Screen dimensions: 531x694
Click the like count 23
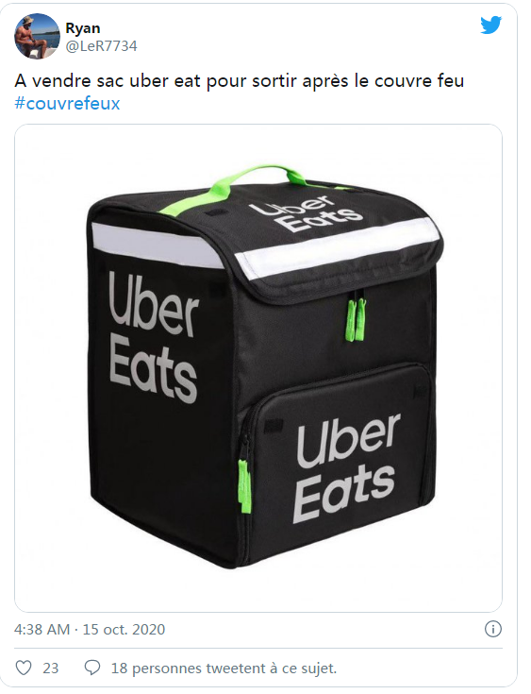[50, 668]
